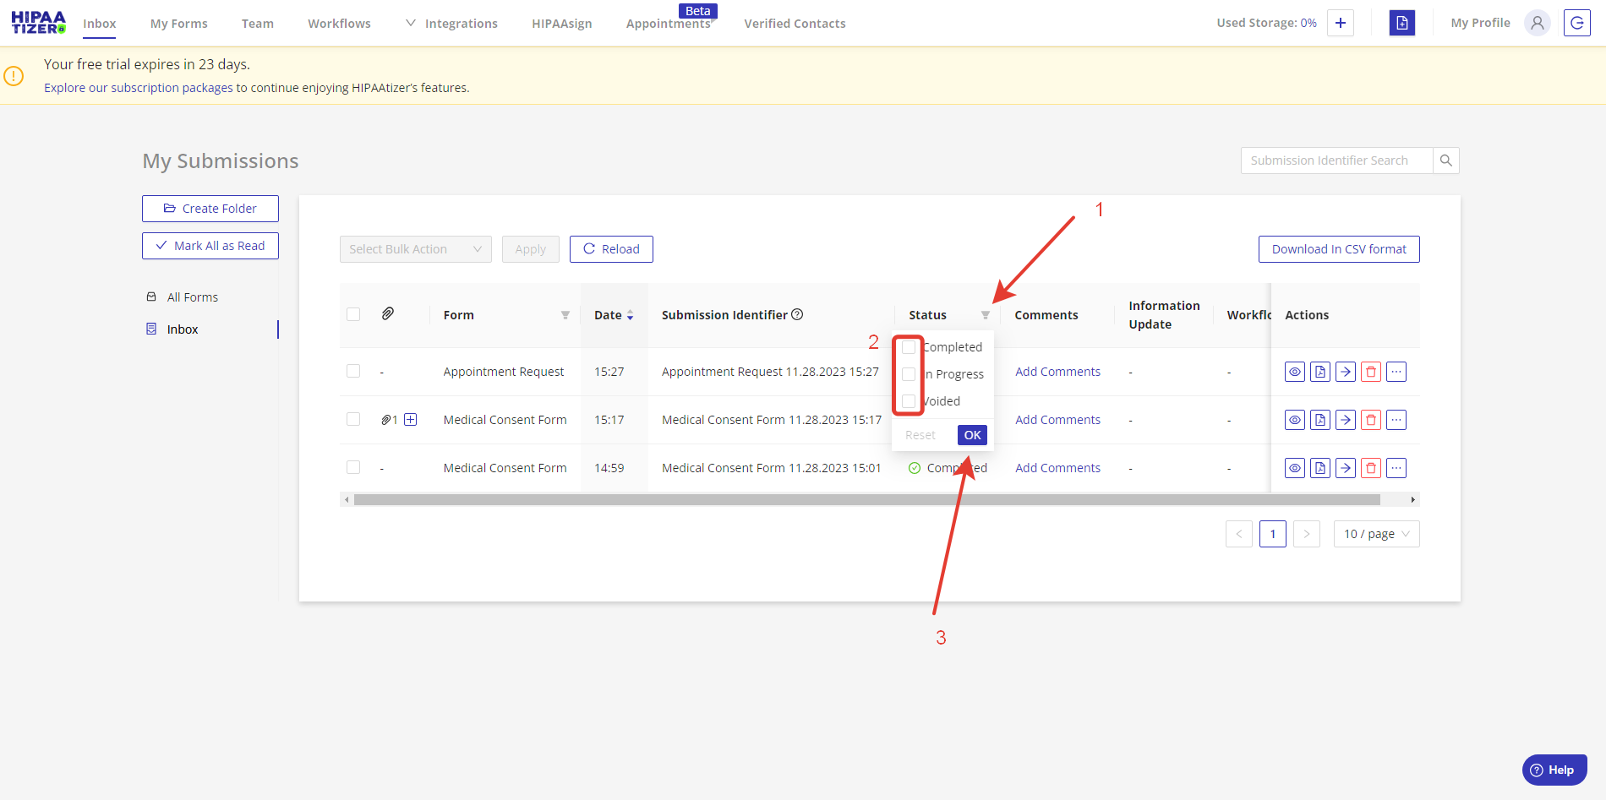1606x800 pixels.
Task: Delete the 15:27 Appointment Request submission
Action: pyautogui.click(x=1371, y=372)
